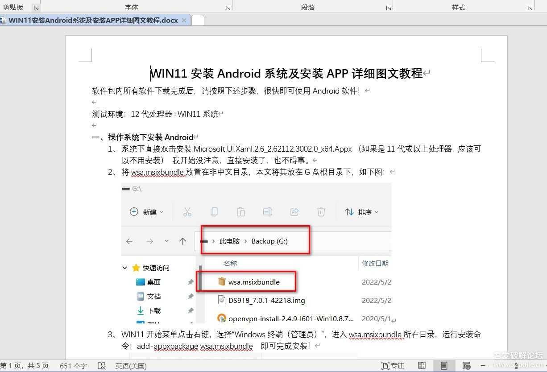This screenshot has height=372, width=547.
Task: Switch to read mode via status bar icon
Action: pos(421,365)
